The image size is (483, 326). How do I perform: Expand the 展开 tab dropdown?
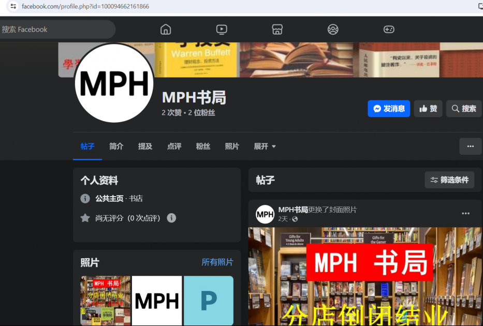pos(265,146)
